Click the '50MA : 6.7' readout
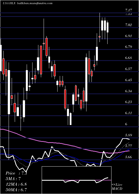Viewport: 139px width, 194px height. (16, 190)
